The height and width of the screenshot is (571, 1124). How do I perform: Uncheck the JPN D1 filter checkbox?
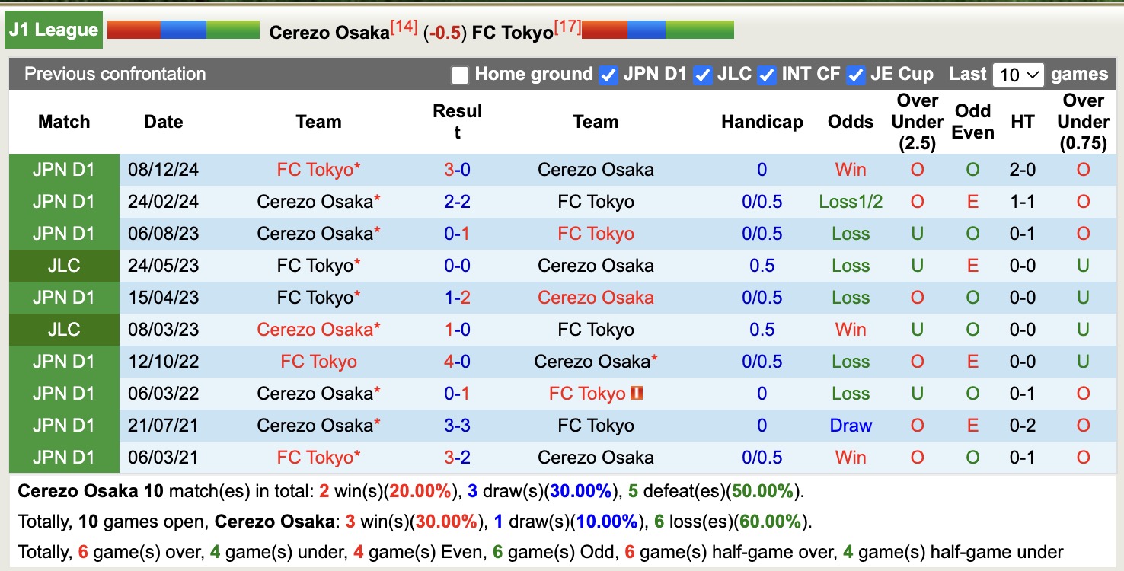click(608, 75)
